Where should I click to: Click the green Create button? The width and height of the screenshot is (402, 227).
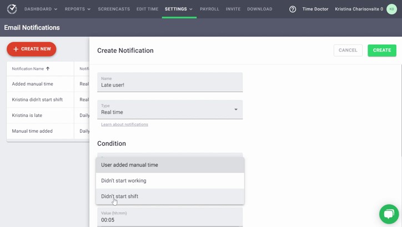point(381,50)
